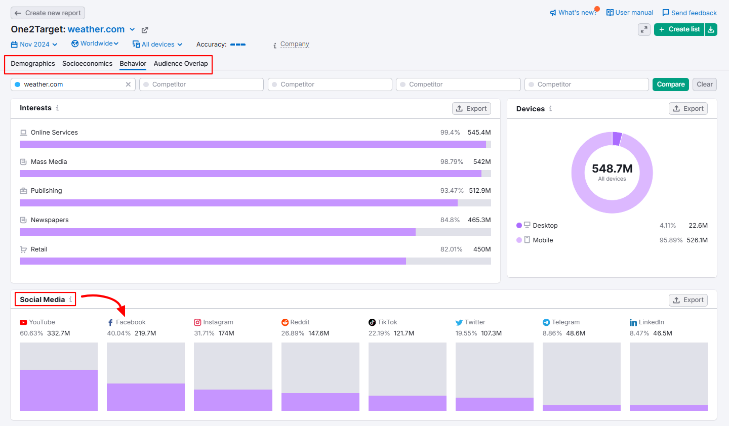
Task: Click the devices donut chart
Action: click(x=612, y=173)
